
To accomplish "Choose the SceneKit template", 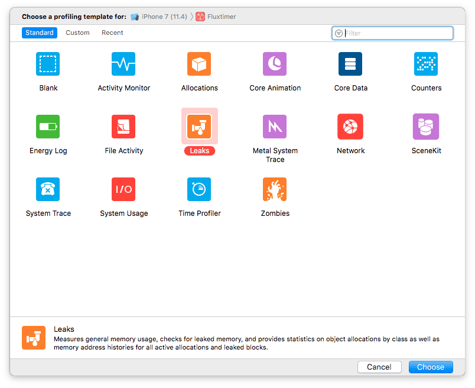I will 426,126.
